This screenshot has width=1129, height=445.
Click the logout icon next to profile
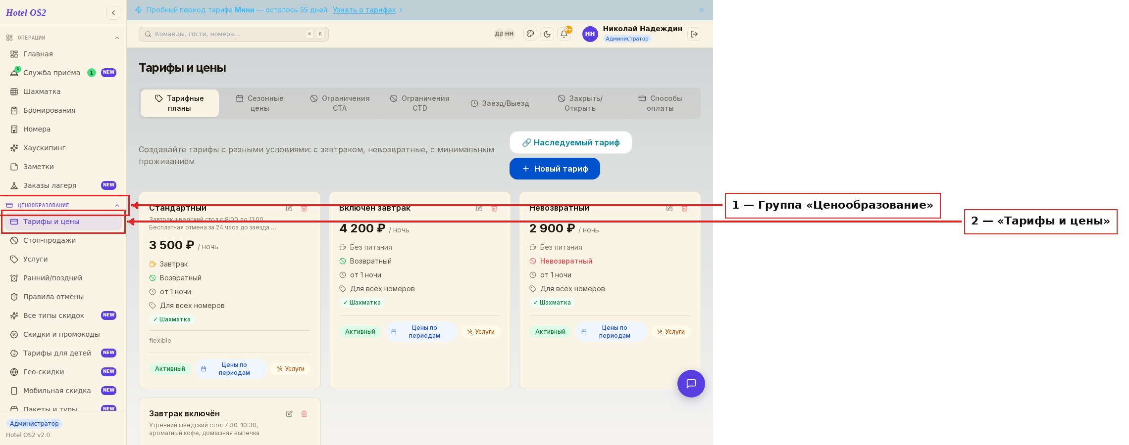[x=694, y=34]
